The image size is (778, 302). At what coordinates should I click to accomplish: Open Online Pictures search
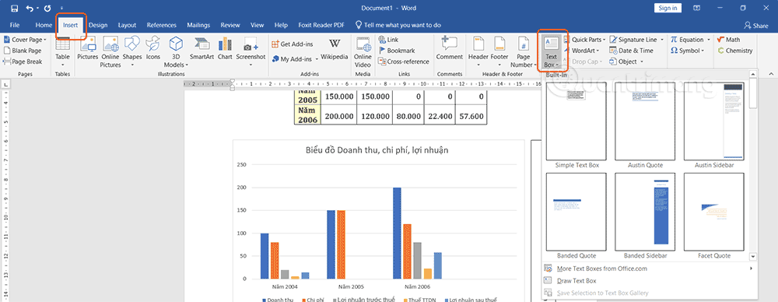pyautogui.click(x=110, y=51)
